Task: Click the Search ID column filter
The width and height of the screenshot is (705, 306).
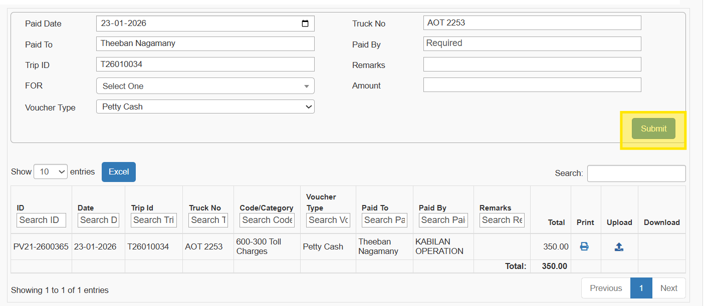Action: tap(41, 220)
